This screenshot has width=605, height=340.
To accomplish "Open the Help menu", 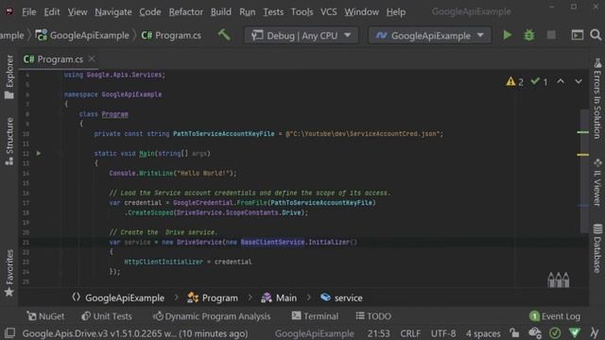I will coord(396,12).
